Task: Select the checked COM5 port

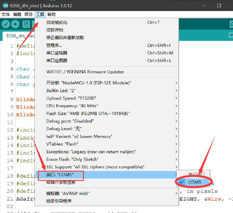Action: pyautogui.click(x=194, y=182)
